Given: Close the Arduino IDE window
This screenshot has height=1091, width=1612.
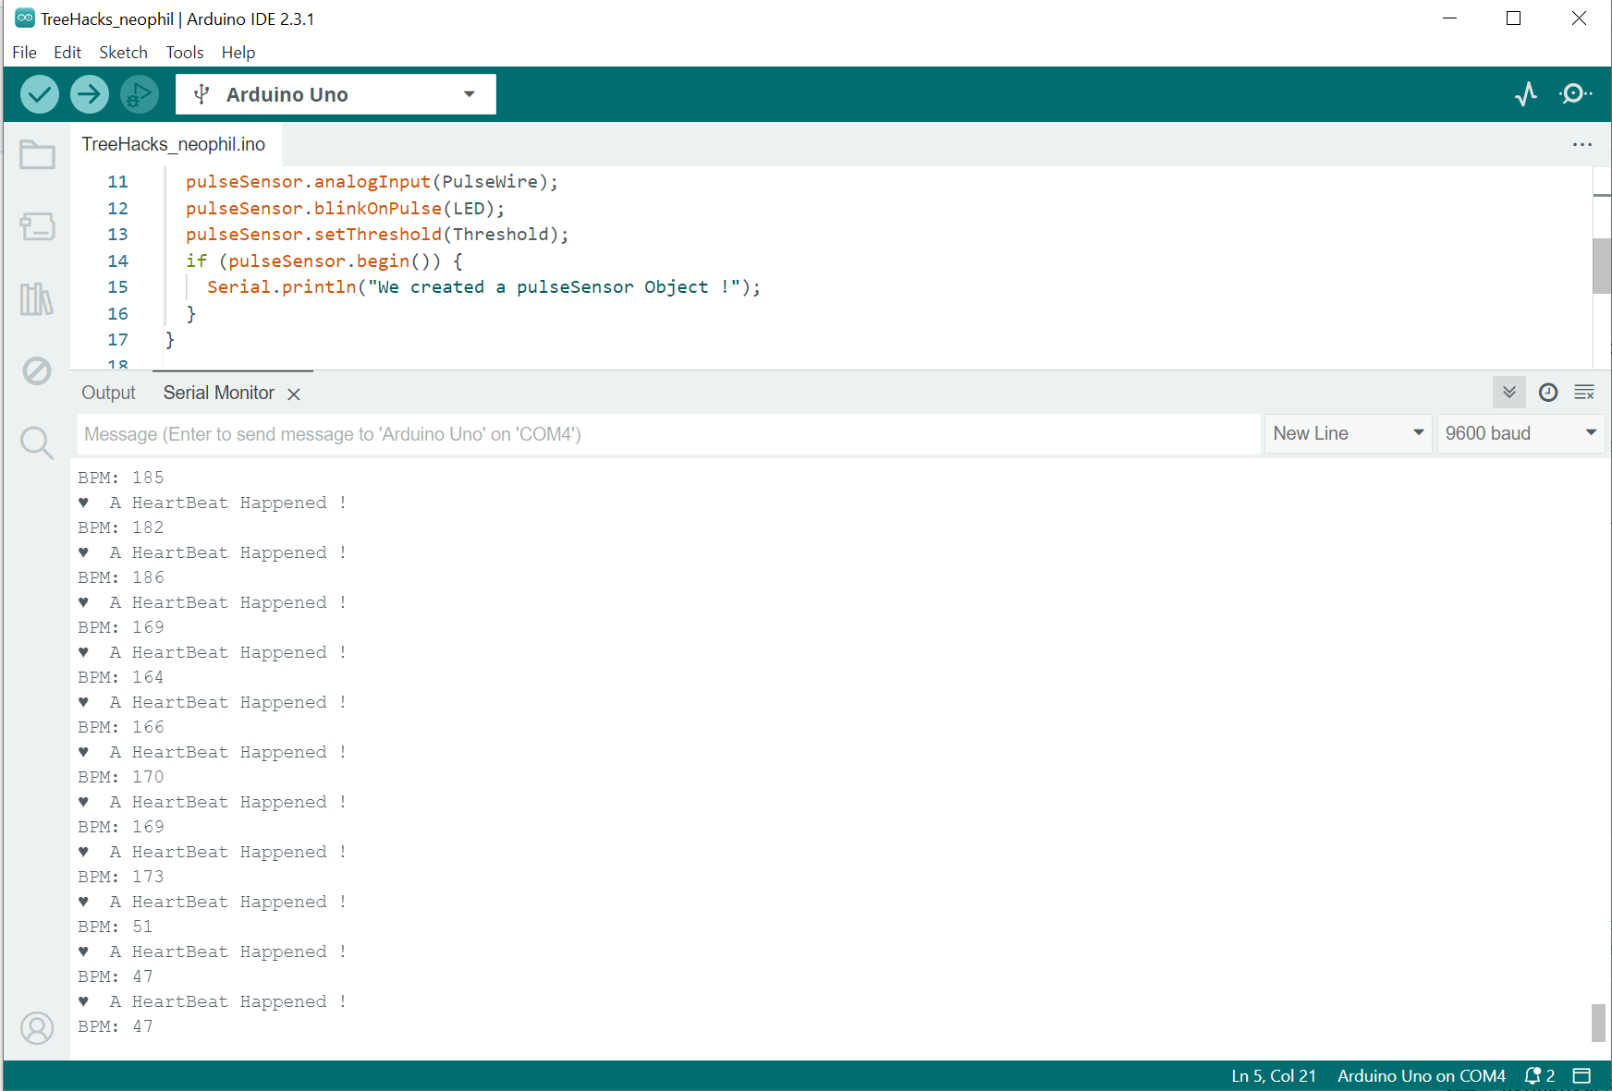Looking at the screenshot, I should pyautogui.click(x=1579, y=18).
